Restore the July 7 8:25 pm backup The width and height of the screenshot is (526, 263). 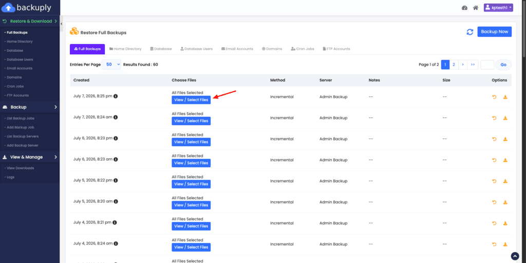tap(494, 97)
